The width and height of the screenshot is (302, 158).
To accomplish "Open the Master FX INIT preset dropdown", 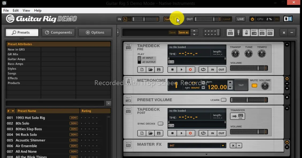I will tap(197, 145).
